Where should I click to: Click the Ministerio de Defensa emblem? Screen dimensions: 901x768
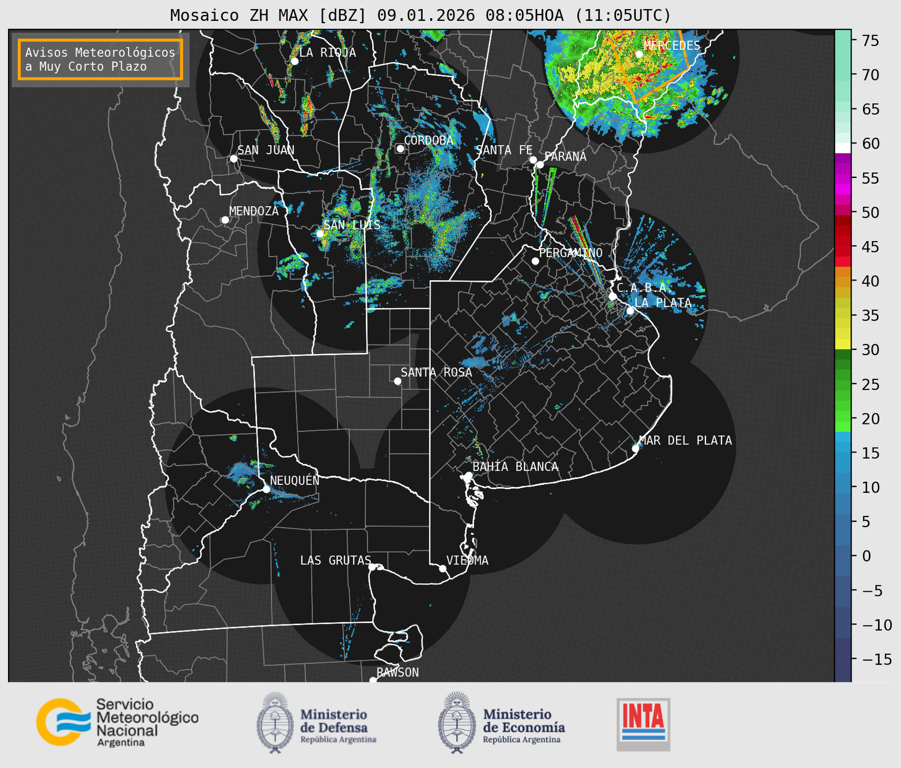pyautogui.click(x=275, y=723)
